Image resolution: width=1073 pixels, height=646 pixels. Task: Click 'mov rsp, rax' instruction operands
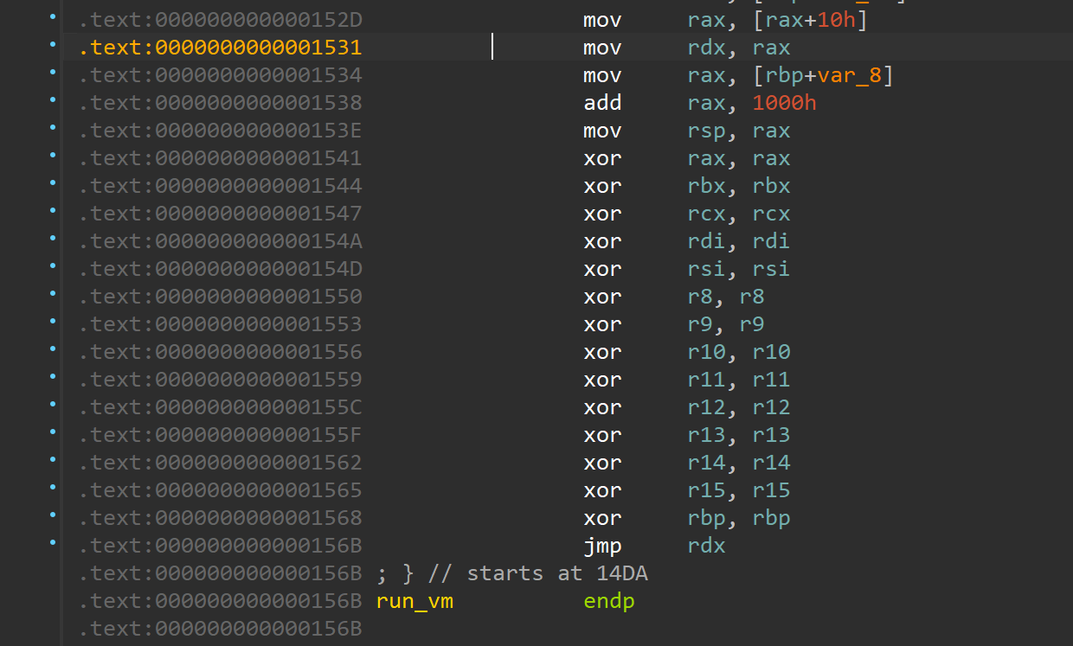pyautogui.click(x=739, y=131)
